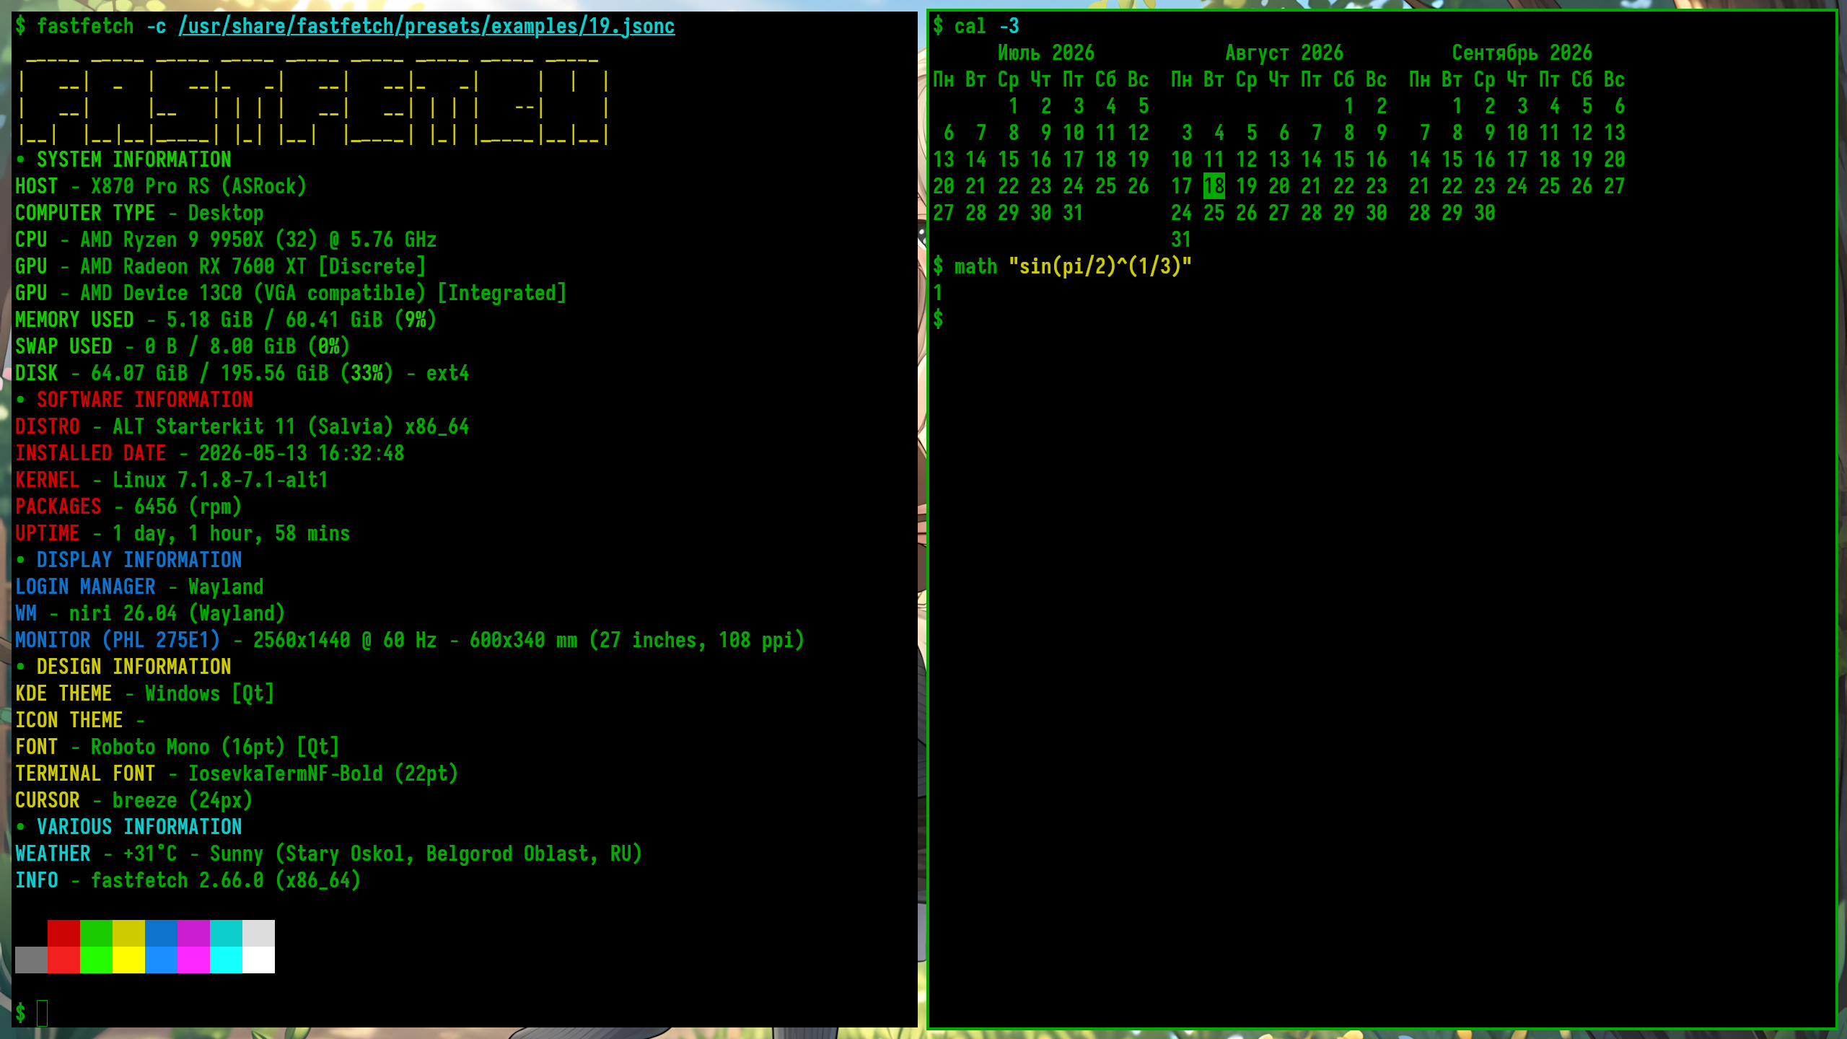This screenshot has height=1039, width=1847.
Task: Open the underlined 19.jsonc preset path
Action: (426, 27)
